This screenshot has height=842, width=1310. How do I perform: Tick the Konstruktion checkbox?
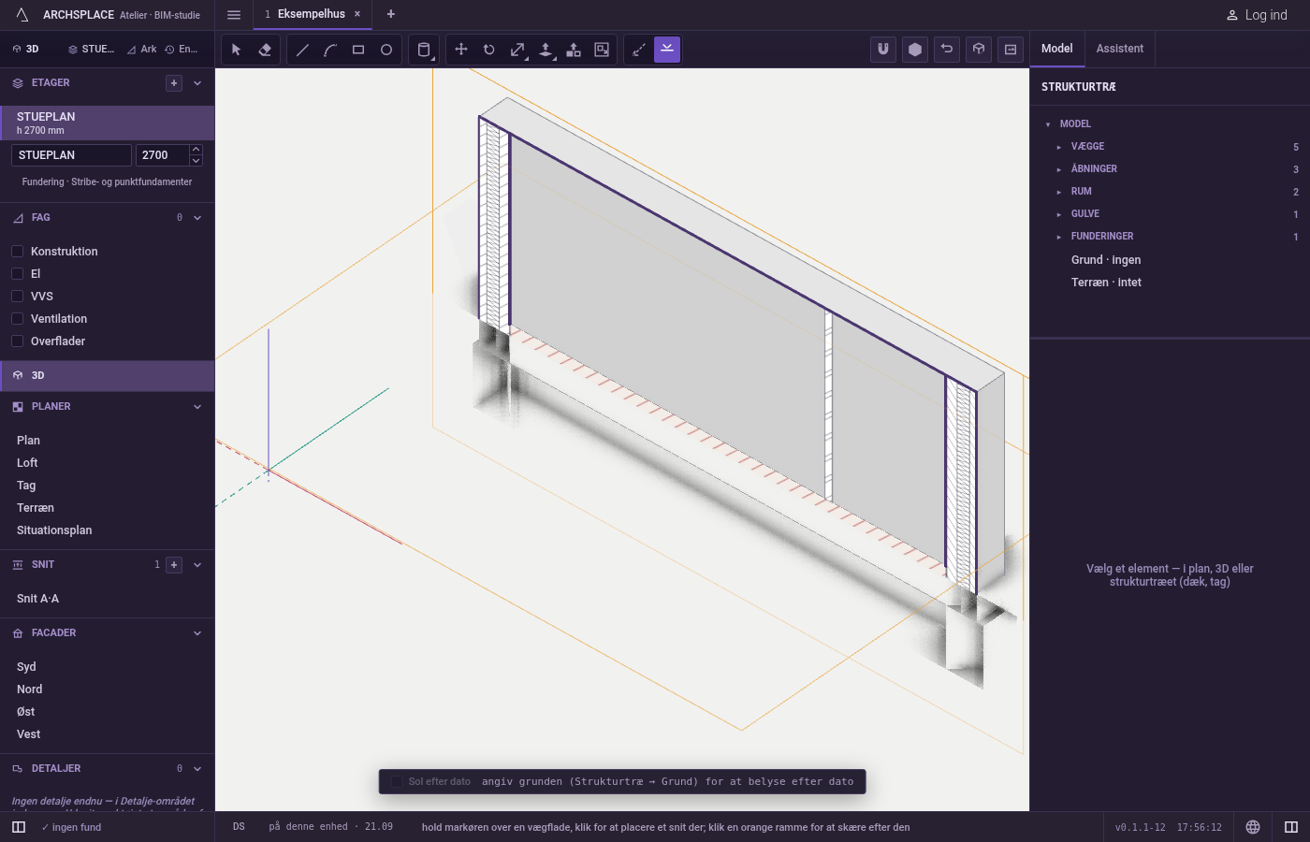click(17, 251)
